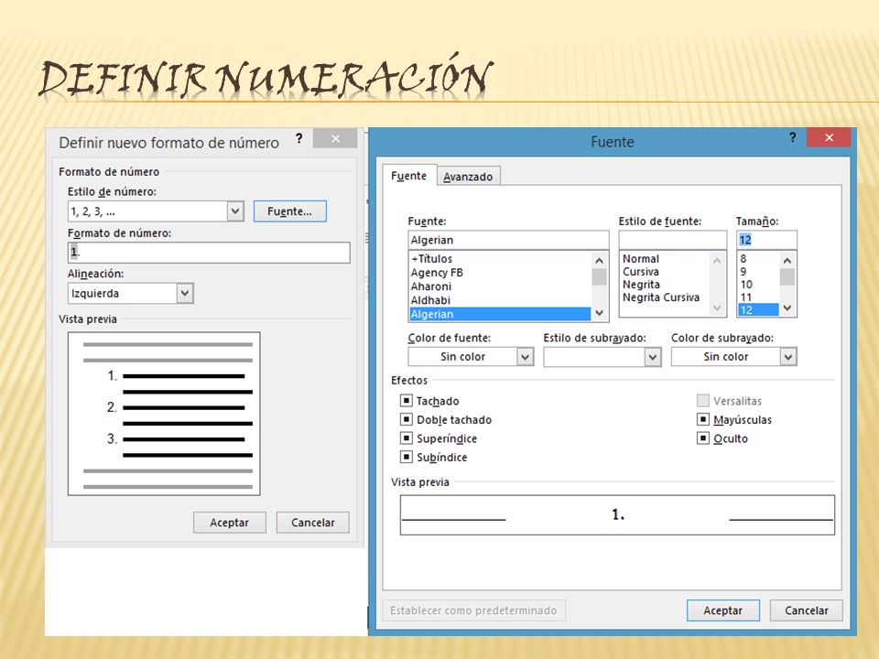Select highlighted size 12 in Tamaño list

(758, 310)
